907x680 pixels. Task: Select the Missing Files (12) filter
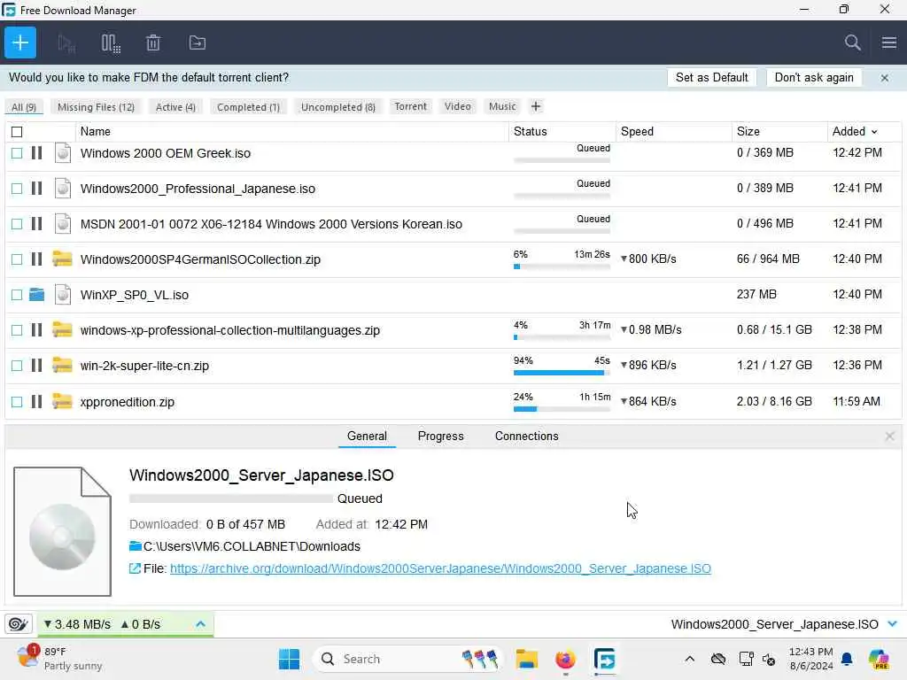click(x=96, y=107)
